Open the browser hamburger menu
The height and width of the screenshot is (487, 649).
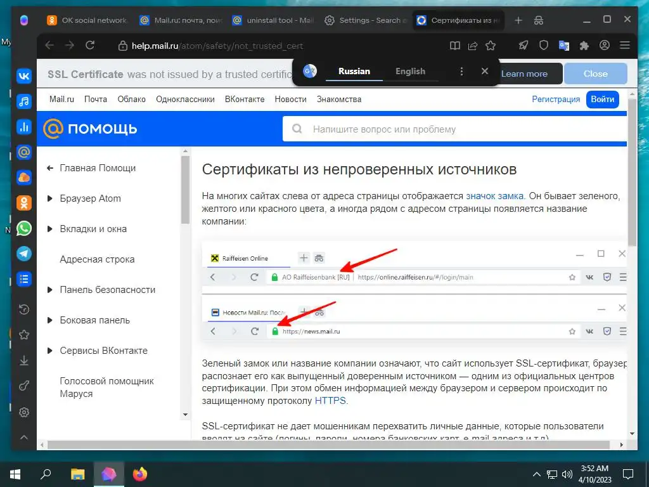[624, 46]
